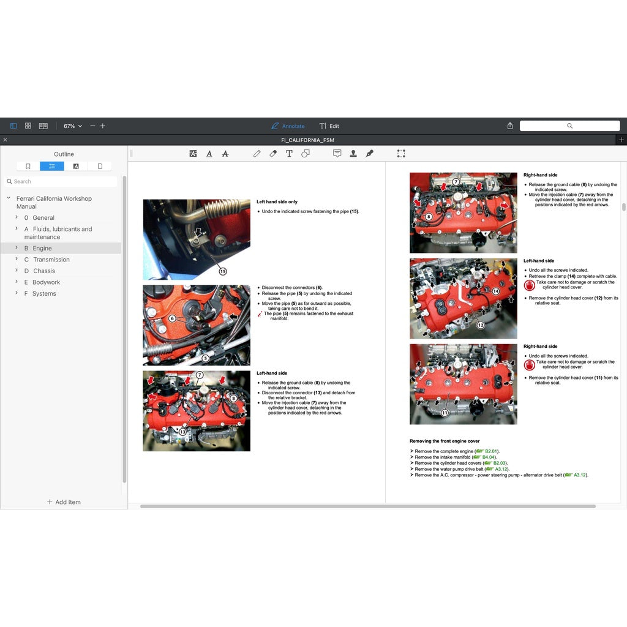Click the vertical scrollbar thumb of document
This screenshot has width=627, height=627.
coord(624,207)
